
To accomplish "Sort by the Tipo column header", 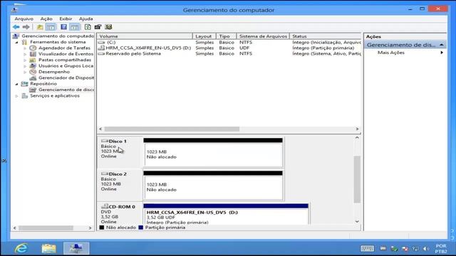I will click(x=227, y=36).
